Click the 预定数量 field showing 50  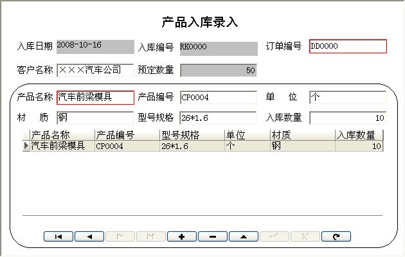pyautogui.click(x=219, y=70)
